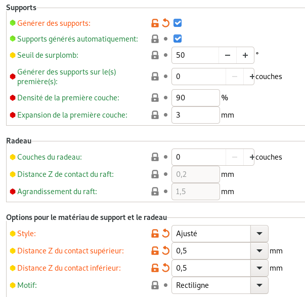Click the lock icon beside Seuil de surplomb

(x=155, y=55)
